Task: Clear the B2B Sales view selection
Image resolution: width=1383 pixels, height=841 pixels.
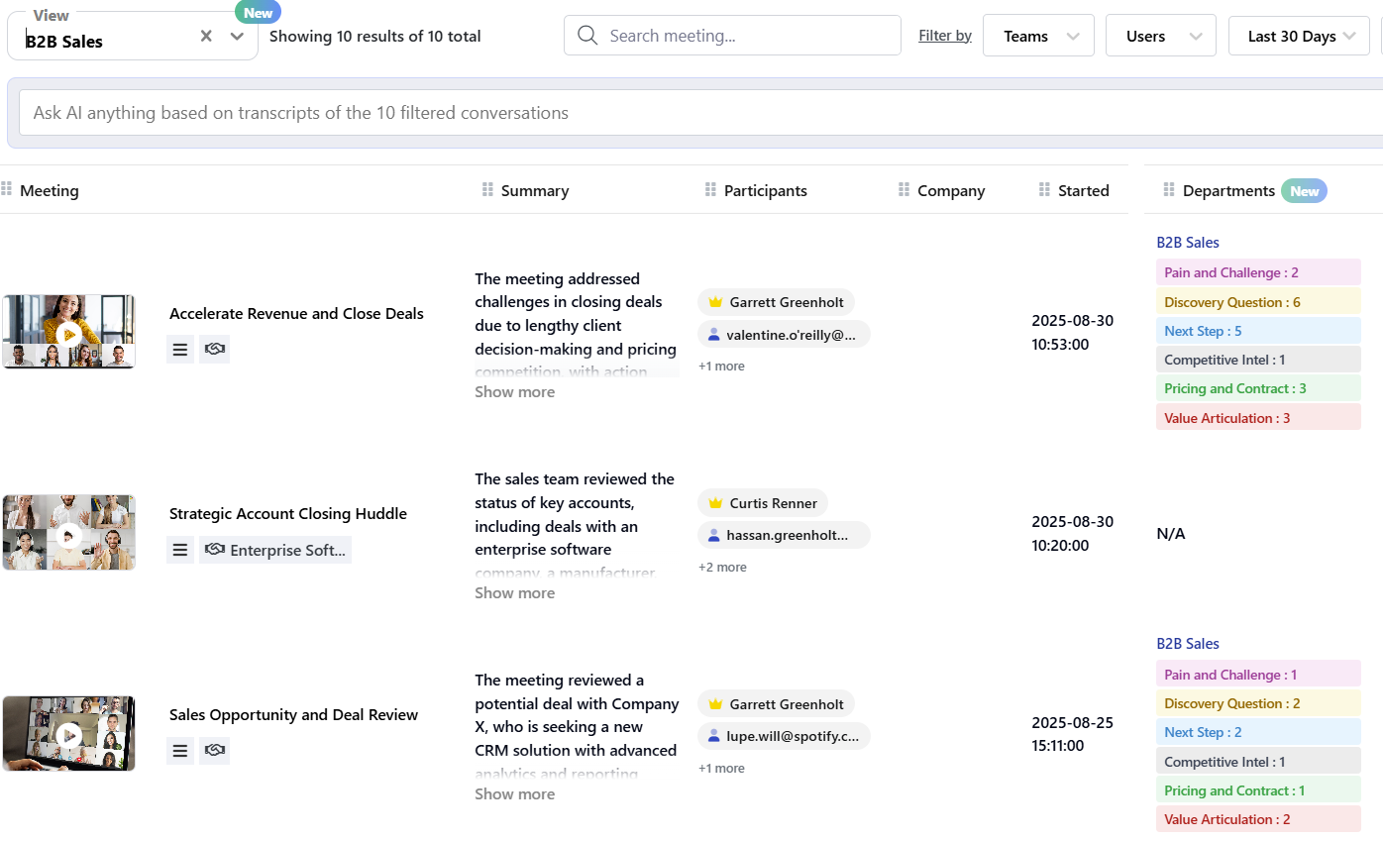Action: [x=206, y=37]
